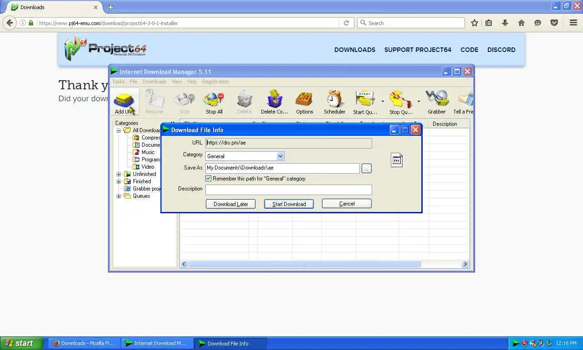The image size is (583, 350).
Task: Click the left arrow of horizontal scrollbar
Action: coord(184,264)
